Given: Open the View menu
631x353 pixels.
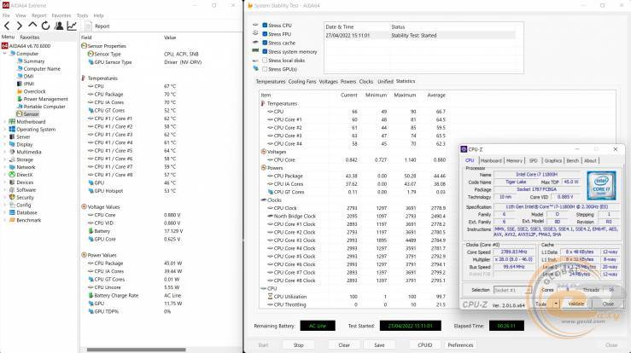Looking at the screenshot, I should (x=20, y=15).
